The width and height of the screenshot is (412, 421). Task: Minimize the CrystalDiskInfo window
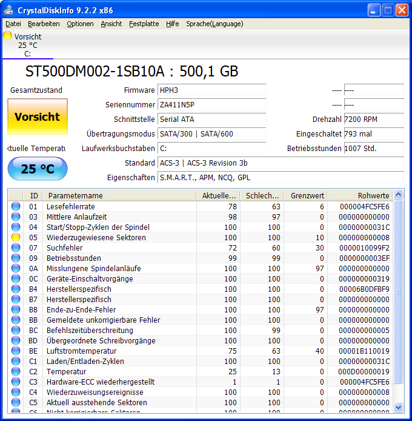[x=374, y=10]
